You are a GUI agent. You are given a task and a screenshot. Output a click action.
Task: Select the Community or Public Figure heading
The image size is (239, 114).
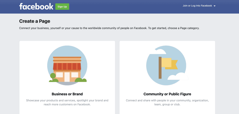pos(167,94)
